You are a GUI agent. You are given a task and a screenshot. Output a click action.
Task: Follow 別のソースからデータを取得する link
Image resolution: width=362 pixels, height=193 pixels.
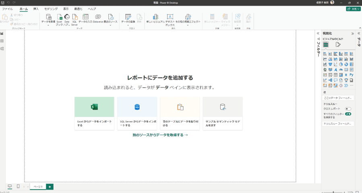click(x=160, y=135)
